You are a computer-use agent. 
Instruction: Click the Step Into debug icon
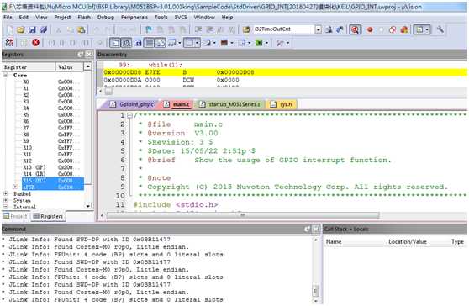51,43
